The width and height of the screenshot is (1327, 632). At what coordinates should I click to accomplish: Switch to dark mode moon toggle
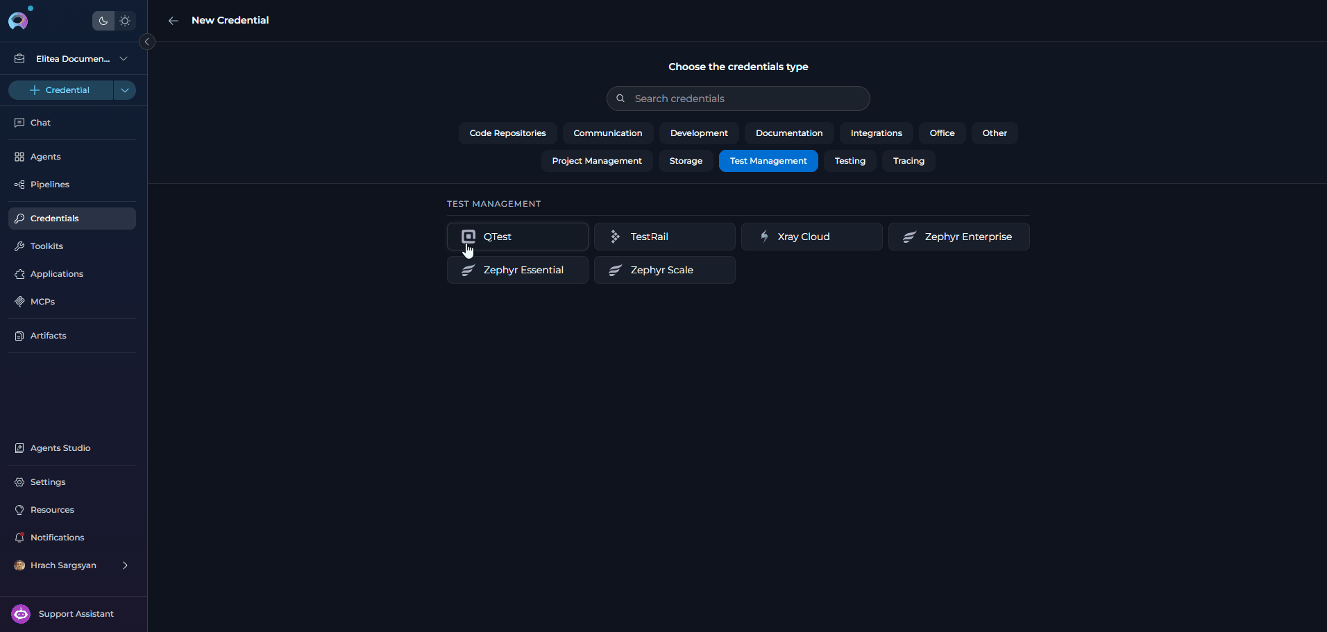(x=103, y=21)
